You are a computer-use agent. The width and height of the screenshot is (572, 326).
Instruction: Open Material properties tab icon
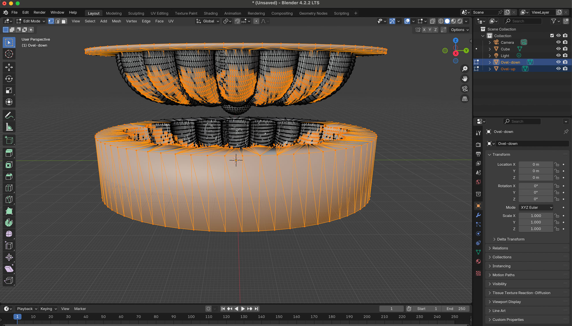(478, 261)
